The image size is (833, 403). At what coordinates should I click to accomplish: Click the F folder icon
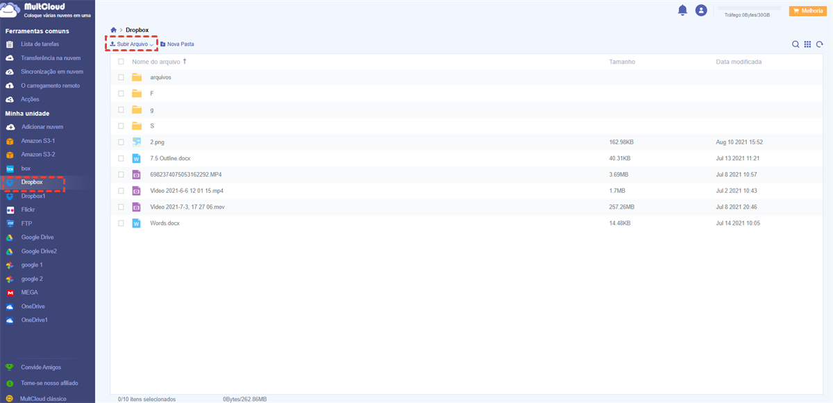(137, 94)
